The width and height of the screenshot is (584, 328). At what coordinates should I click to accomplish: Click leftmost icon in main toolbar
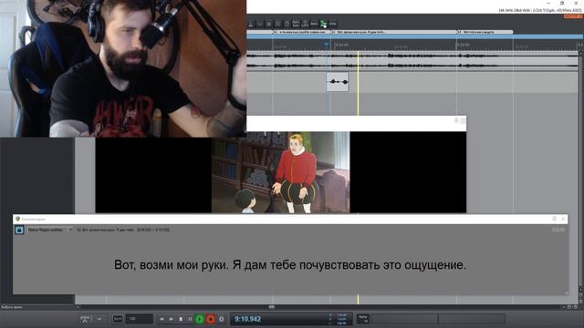point(250,24)
